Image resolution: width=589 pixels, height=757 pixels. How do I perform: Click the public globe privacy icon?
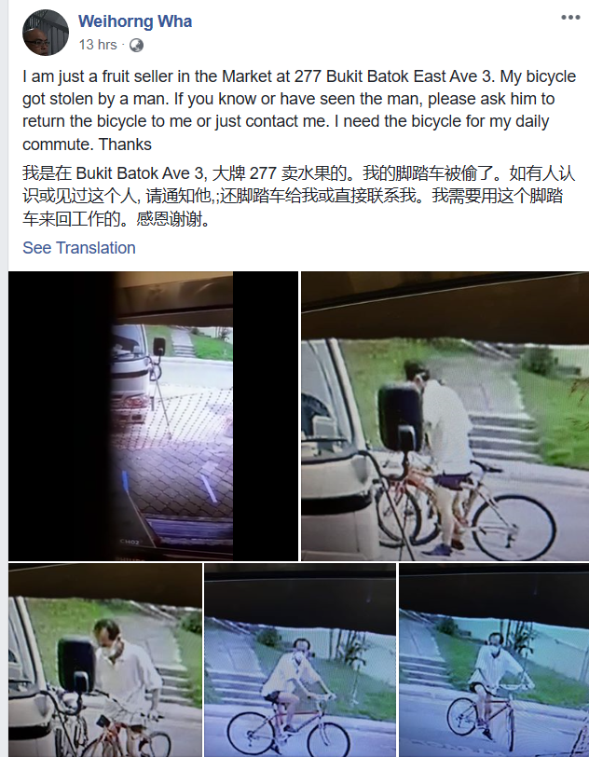click(x=137, y=46)
